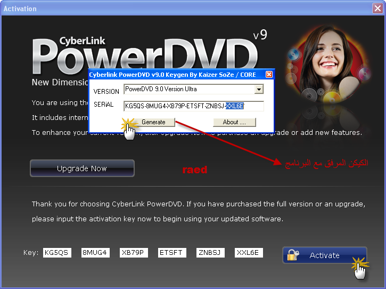Click the Activate button

coord(325,255)
